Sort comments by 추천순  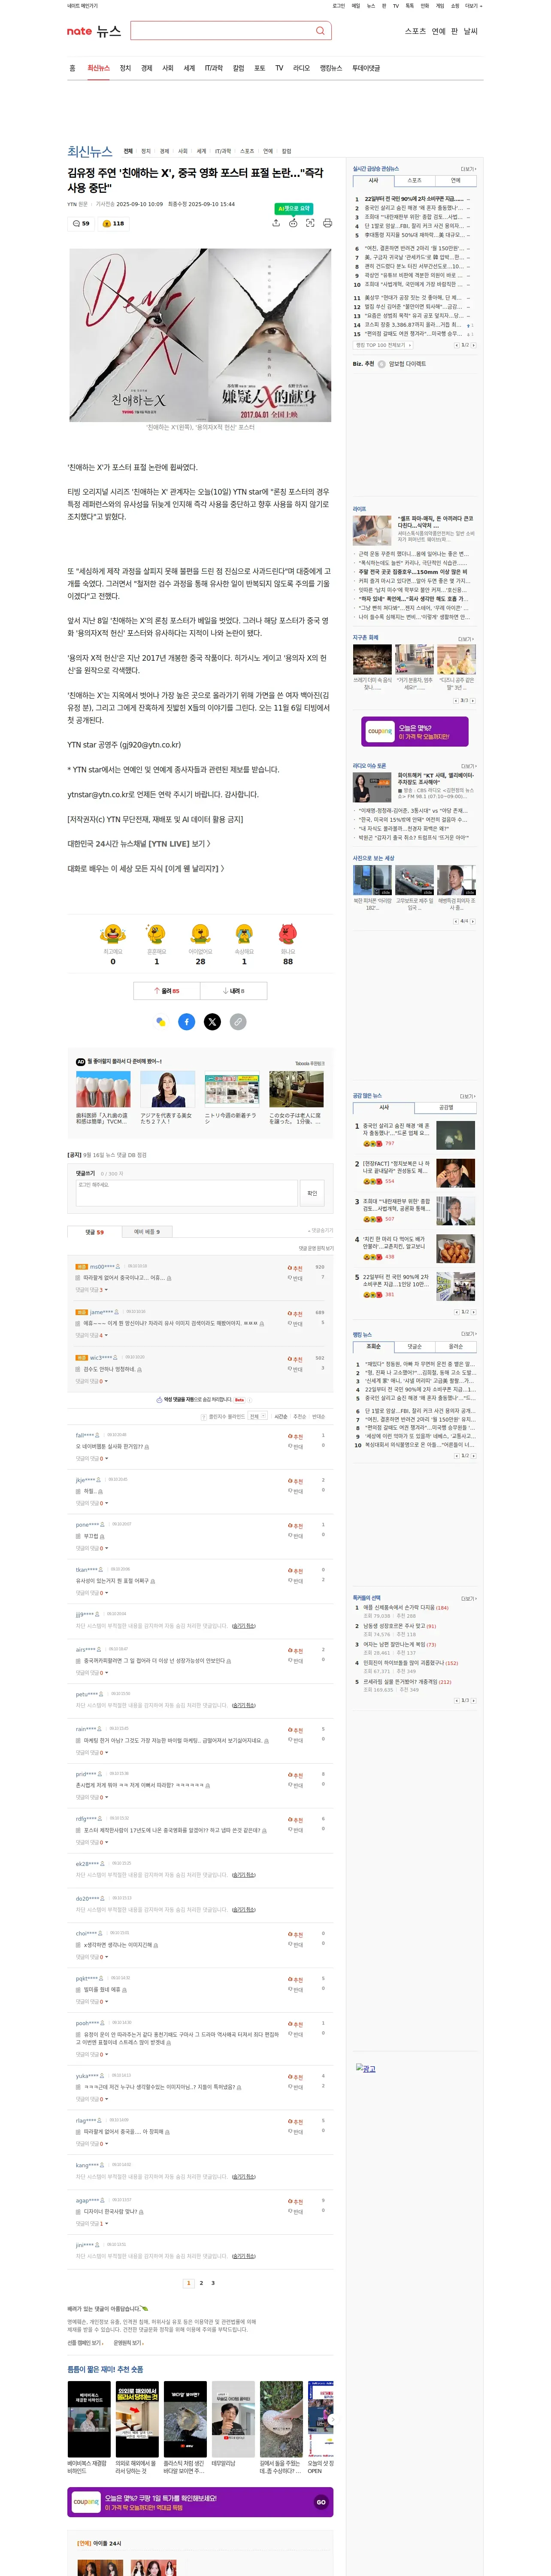point(299,1416)
